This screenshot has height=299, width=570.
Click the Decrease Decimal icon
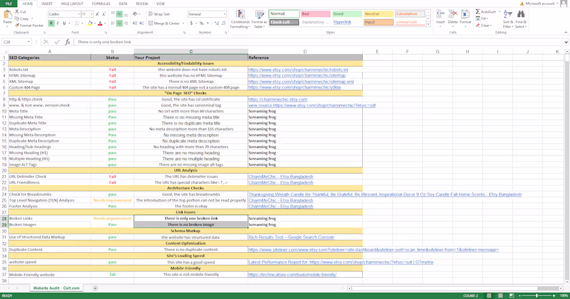click(223, 23)
